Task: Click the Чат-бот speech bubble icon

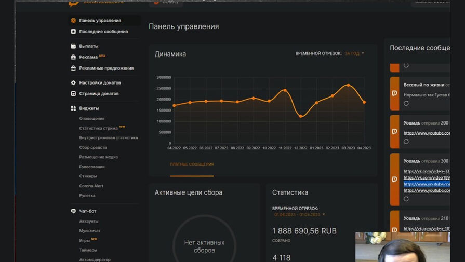Action: [x=73, y=211]
